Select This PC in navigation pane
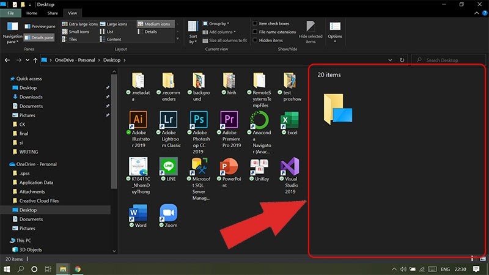 coord(24,240)
